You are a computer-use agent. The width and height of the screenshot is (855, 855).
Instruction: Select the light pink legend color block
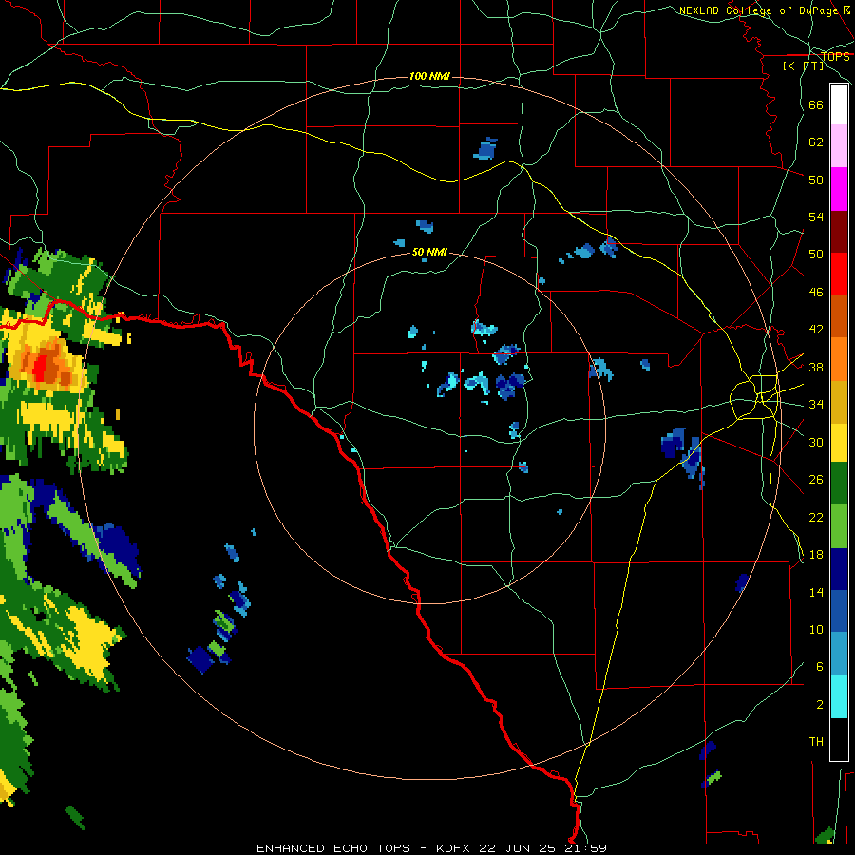point(839,146)
